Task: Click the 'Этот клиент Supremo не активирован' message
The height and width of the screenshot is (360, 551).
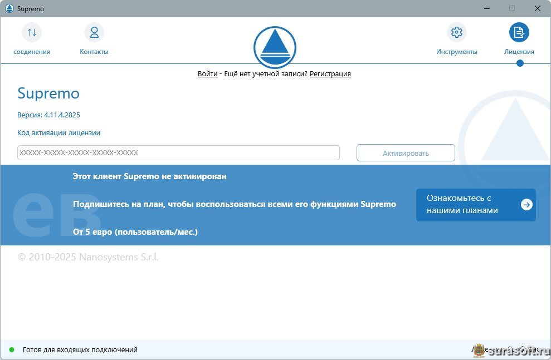Action: click(150, 176)
